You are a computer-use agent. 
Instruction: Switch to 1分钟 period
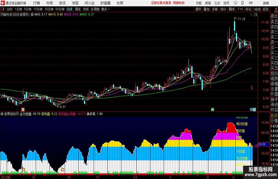tap(18, 9)
